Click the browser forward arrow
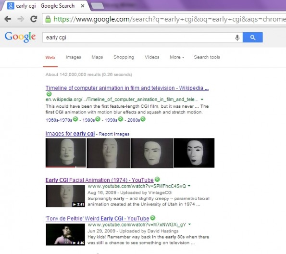Viewport: 286px width, 254px height. coord(21,19)
